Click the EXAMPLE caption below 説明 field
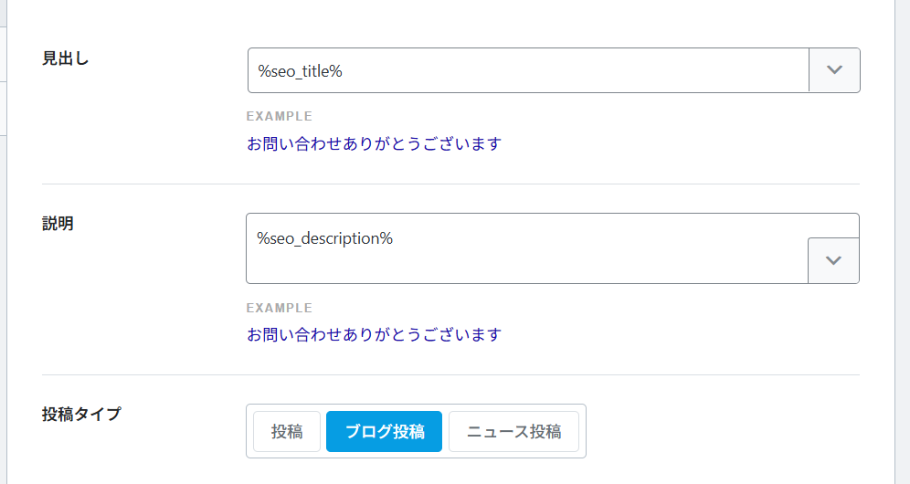Screen dimensions: 910x484 (279, 308)
